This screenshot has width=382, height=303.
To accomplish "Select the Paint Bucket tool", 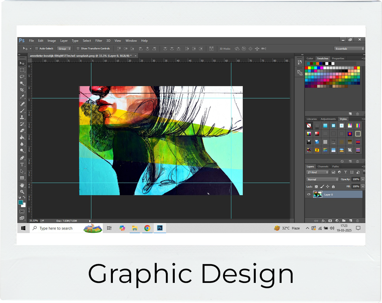I will 22,137.
